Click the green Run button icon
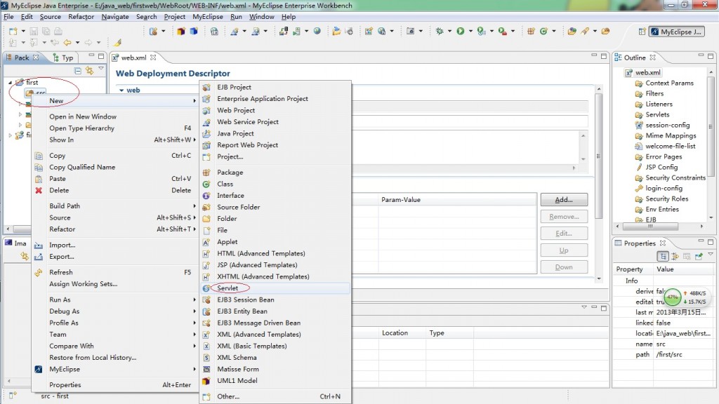719x404 pixels. click(461, 32)
